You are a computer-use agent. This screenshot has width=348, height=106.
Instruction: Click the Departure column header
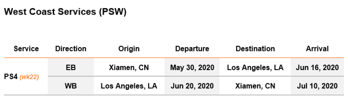(192, 49)
